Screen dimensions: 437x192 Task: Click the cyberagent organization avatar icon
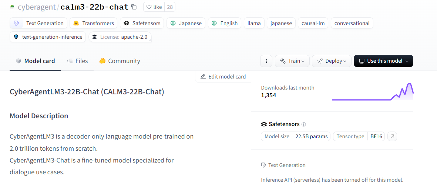tap(12, 7)
